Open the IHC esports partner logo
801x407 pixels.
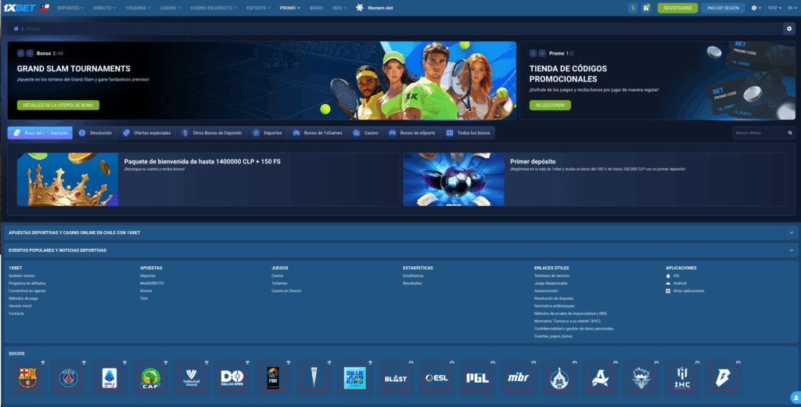coord(682,378)
